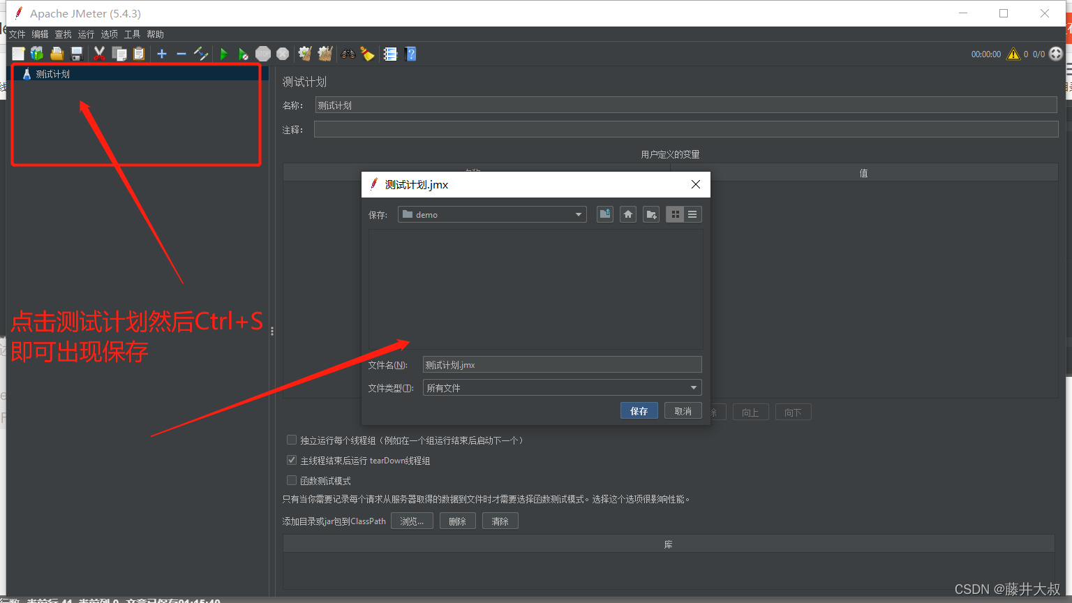Open the Help question mark icon
The width and height of the screenshot is (1072, 603).
click(x=410, y=54)
